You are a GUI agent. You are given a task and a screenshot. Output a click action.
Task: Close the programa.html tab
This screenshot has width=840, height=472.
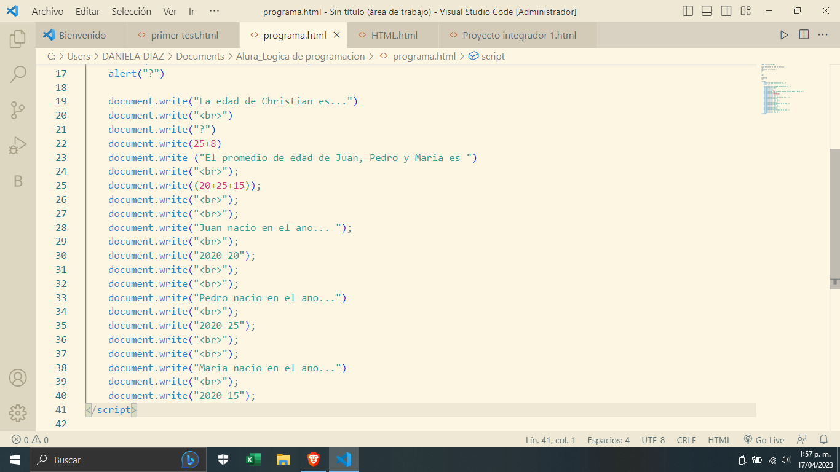point(336,35)
